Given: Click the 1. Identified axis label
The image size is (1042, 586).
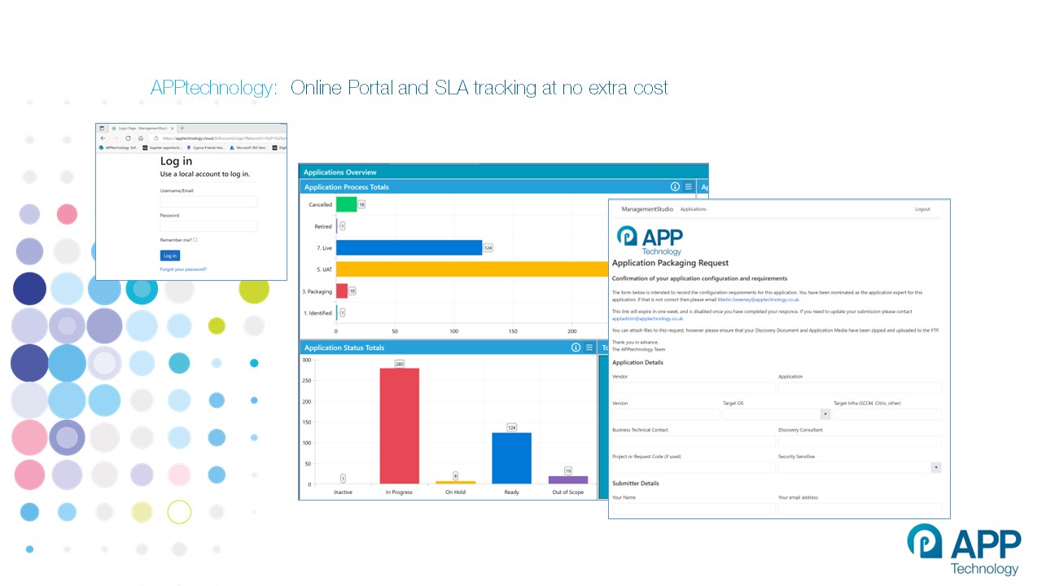Looking at the screenshot, I should coord(318,313).
